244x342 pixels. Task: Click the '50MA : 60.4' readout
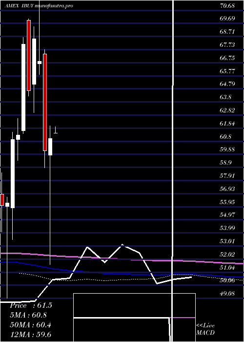pyautogui.click(x=31, y=325)
